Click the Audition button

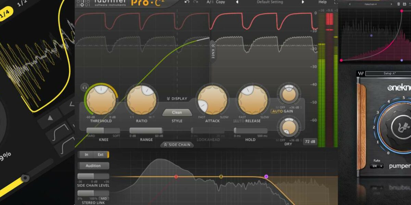[x=94, y=166]
